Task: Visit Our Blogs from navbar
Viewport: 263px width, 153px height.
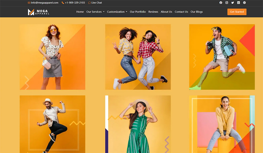Action: 196,12
